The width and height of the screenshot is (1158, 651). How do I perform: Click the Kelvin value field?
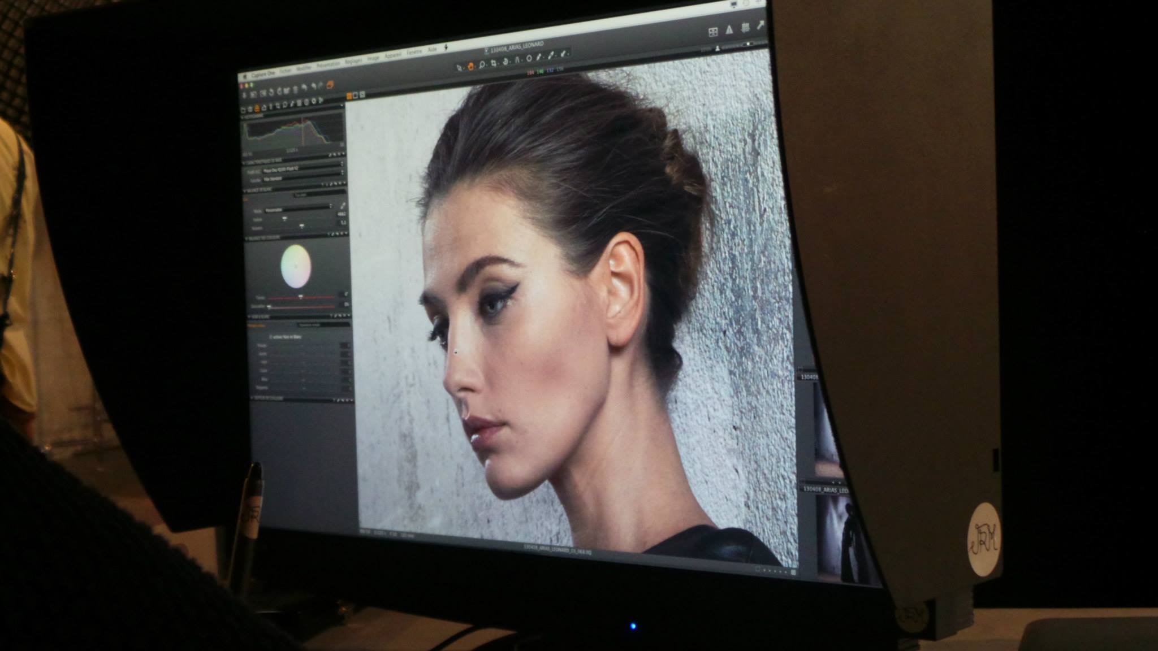(x=342, y=214)
